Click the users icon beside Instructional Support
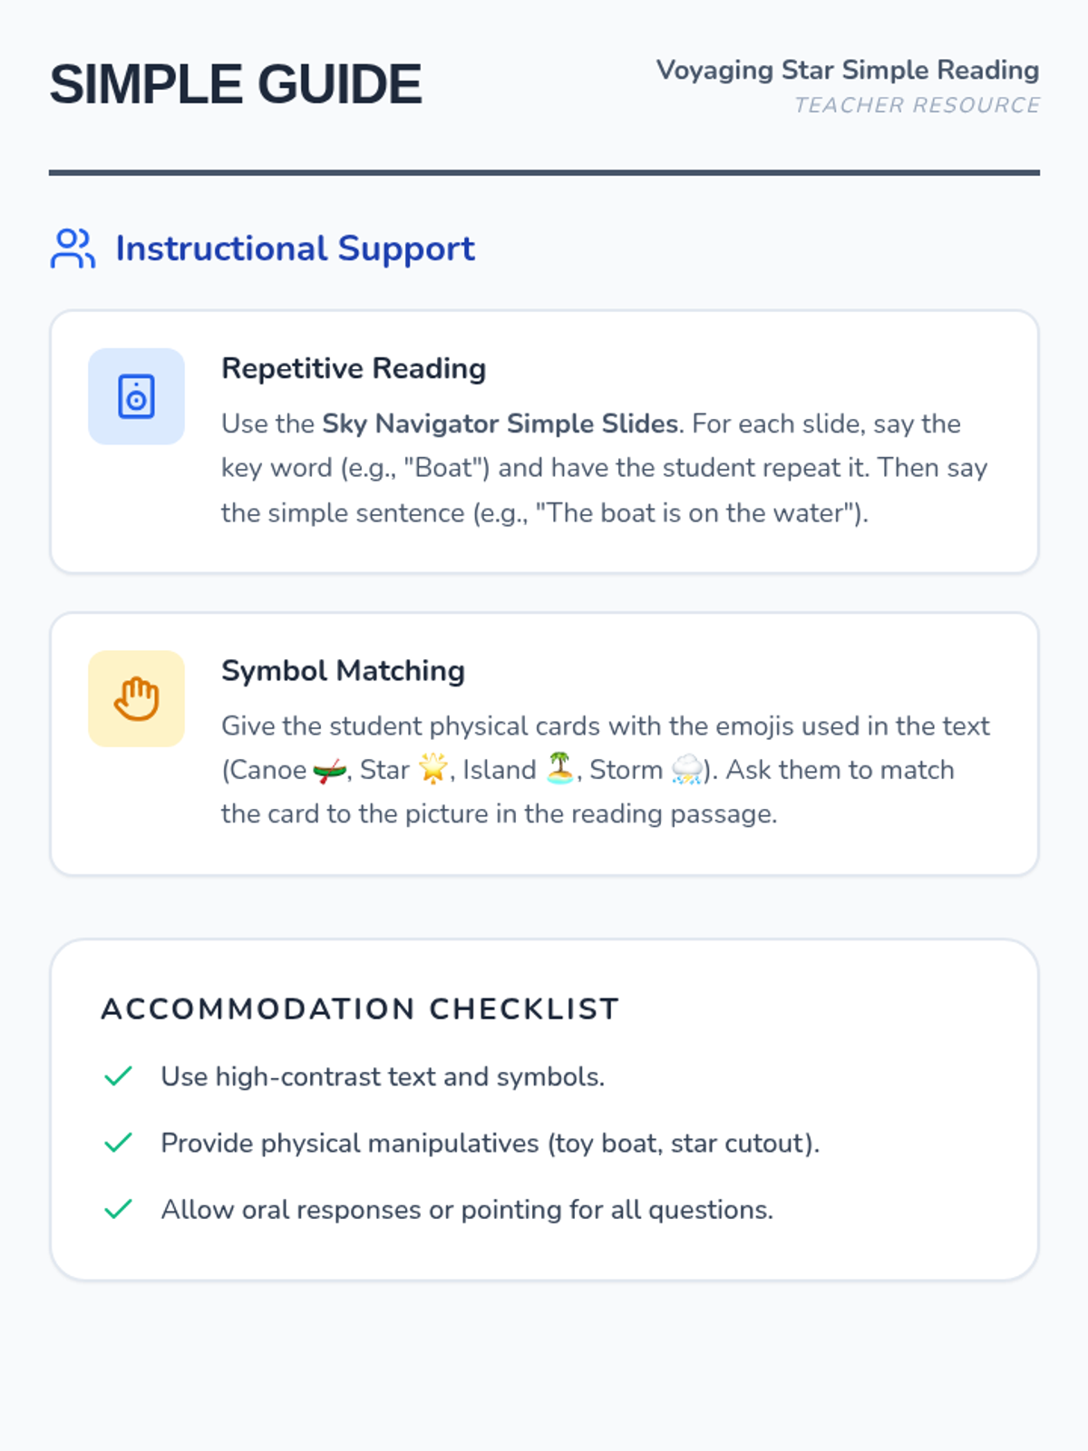The height and width of the screenshot is (1451, 1088). click(x=73, y=248)
